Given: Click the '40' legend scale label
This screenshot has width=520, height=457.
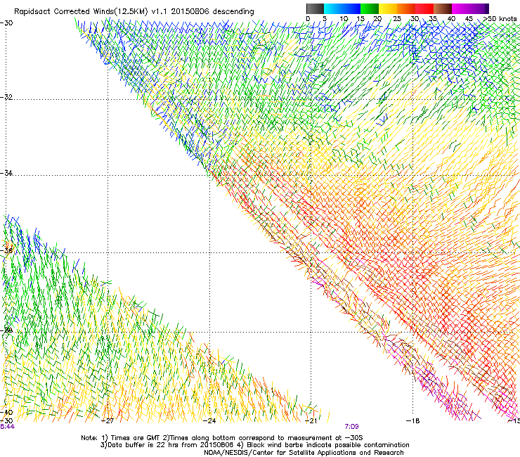Looking at the screenshot, I should pyautogui.click(x=451, y=19).
